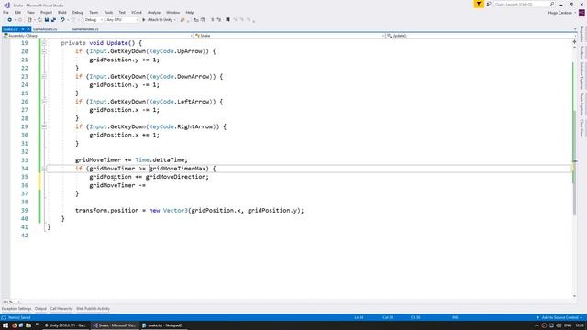Click the language ENG indicator in system tray
587x330 pixels.
[x=568, y=325]
